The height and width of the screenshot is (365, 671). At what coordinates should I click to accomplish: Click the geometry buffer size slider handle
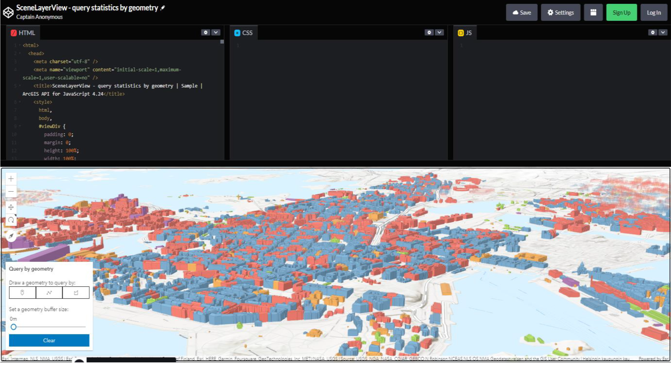(x=14, y=327)
